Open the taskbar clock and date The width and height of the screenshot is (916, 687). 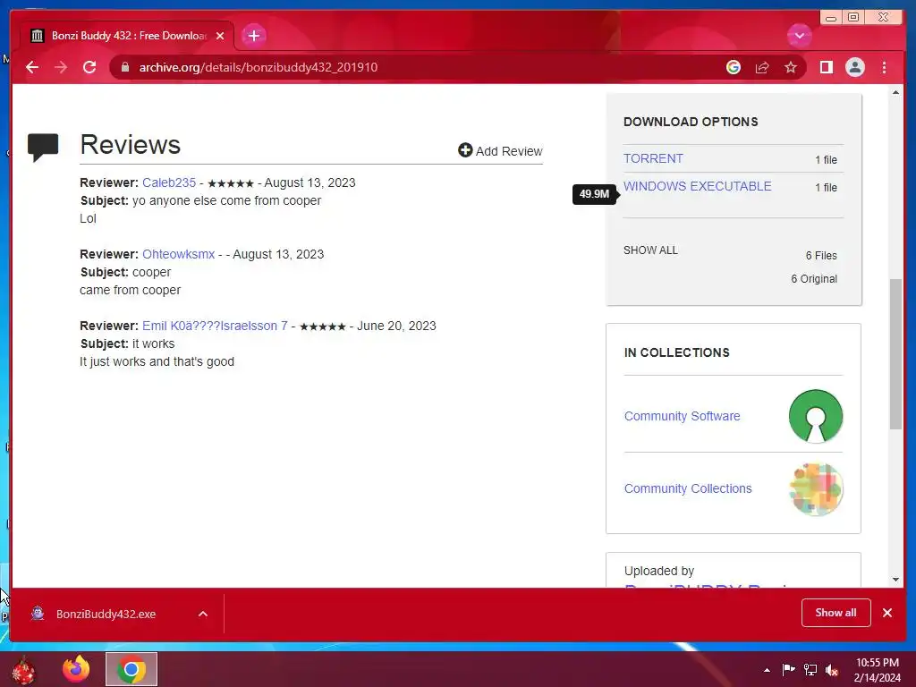(x=878, y=670)
